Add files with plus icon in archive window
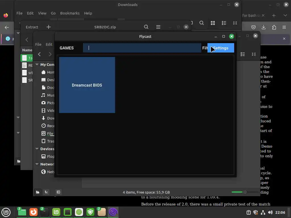The height and width of the screenshot is (218, 291). coord(49,27)
